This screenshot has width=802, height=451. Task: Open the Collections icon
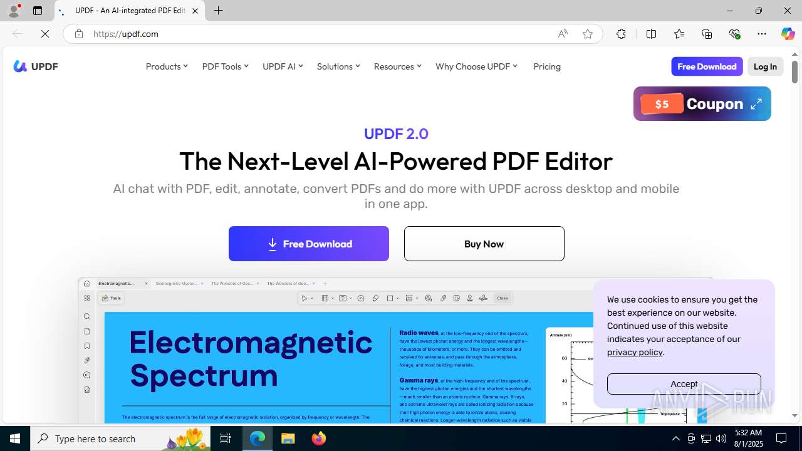point(707,34)
